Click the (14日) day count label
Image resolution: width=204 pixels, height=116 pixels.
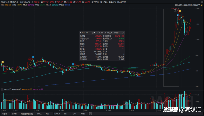click(x=116, y=33)
